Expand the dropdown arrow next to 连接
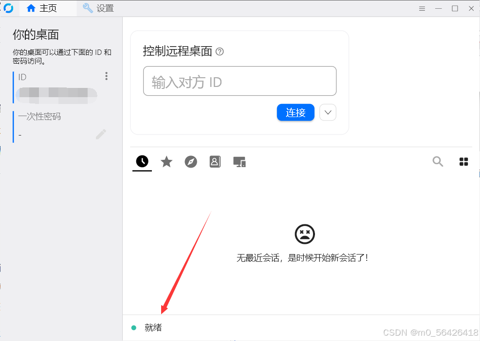The image size is (480, 341). pos(328,113)
